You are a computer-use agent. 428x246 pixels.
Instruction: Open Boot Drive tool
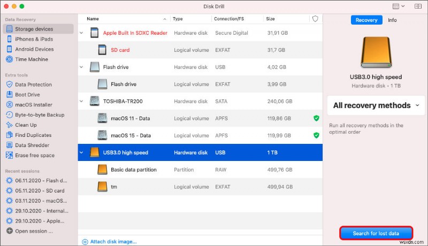click(27, 95)
